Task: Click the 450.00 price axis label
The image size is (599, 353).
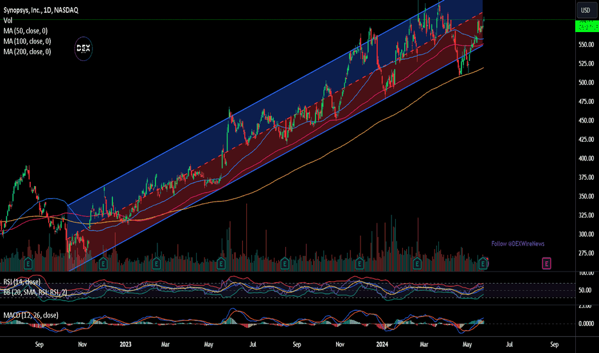Action: (586, 120)
